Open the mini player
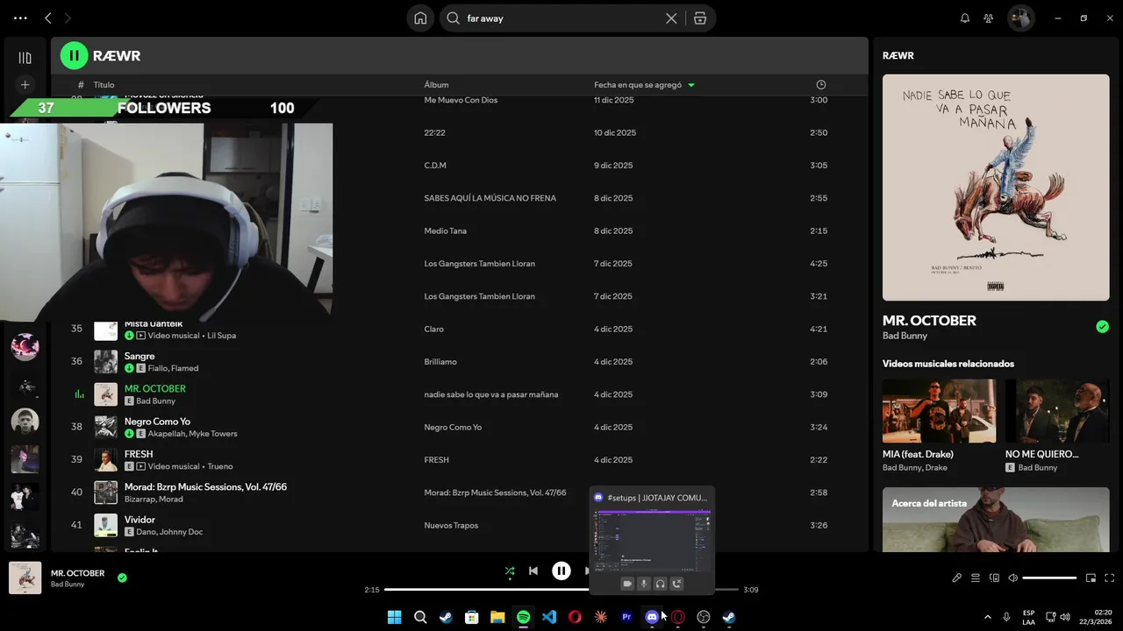This screenshot has width=1123, height=631. 1091,578
